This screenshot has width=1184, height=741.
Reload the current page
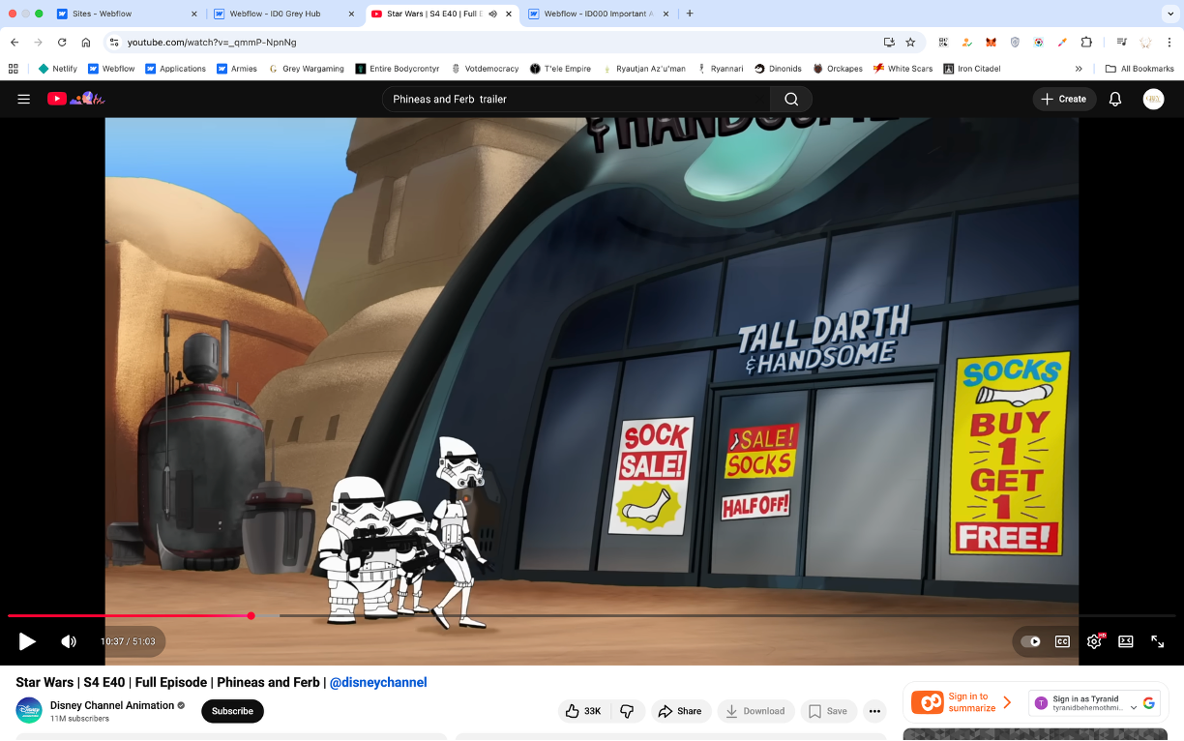[62, 43]
